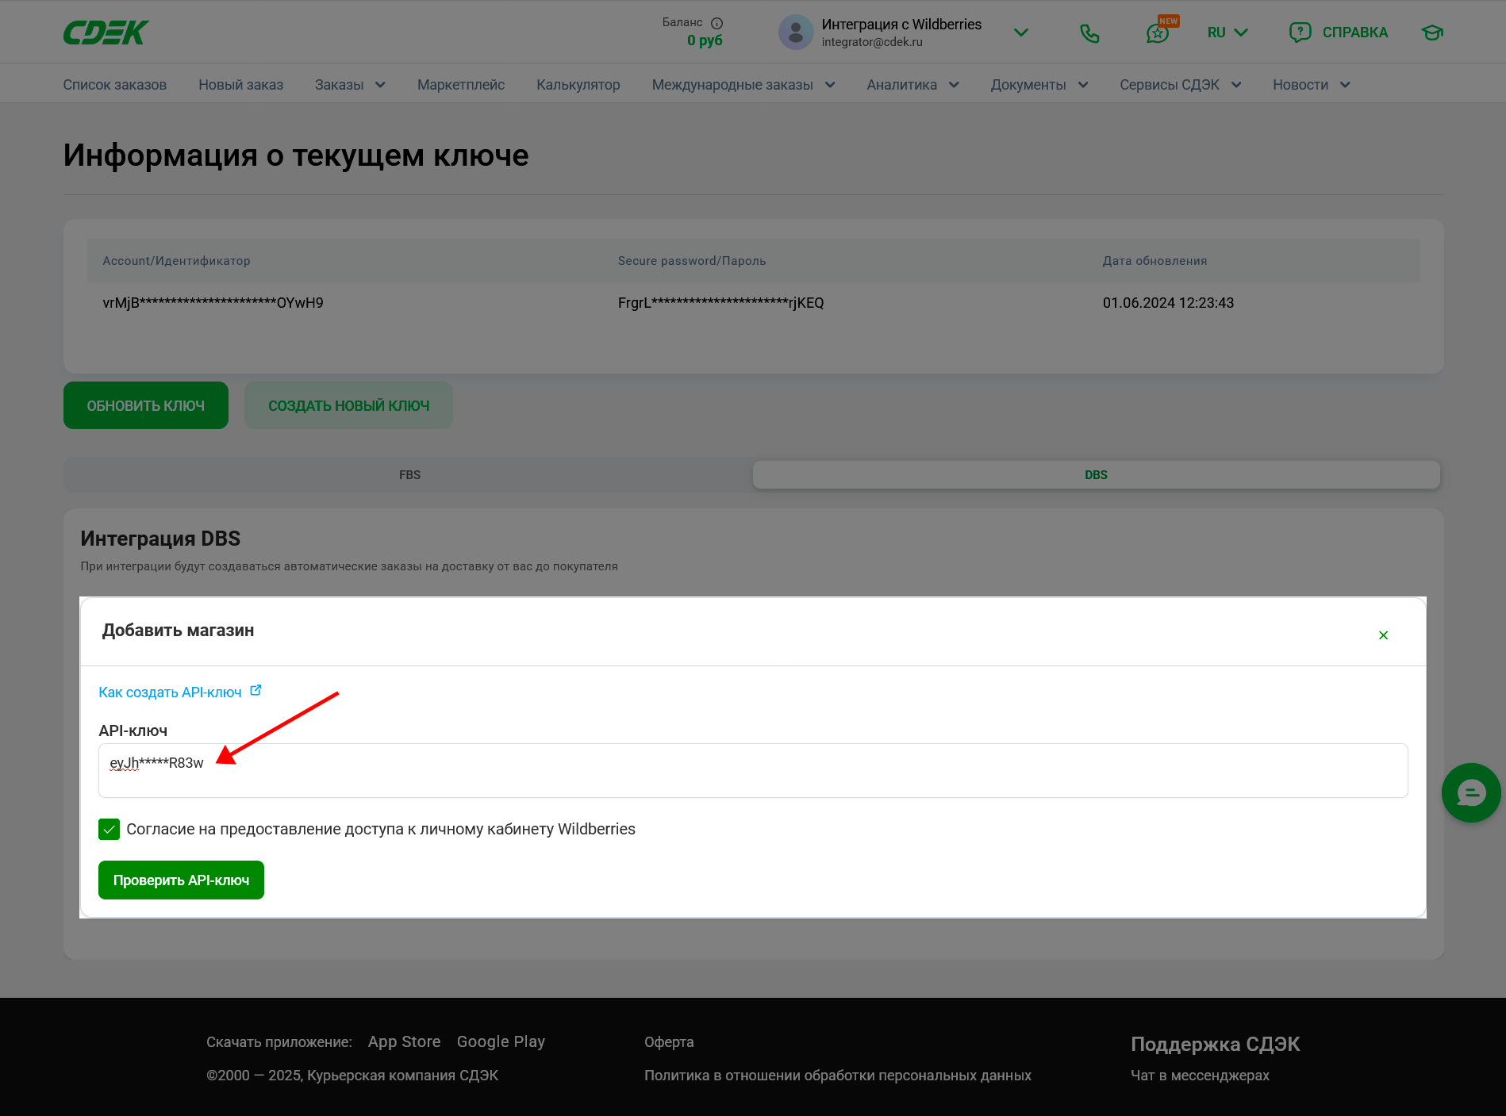The image size is (1506, 1116).
Task: Click the Account/Идентификатор column header
Action: (176, 261)
